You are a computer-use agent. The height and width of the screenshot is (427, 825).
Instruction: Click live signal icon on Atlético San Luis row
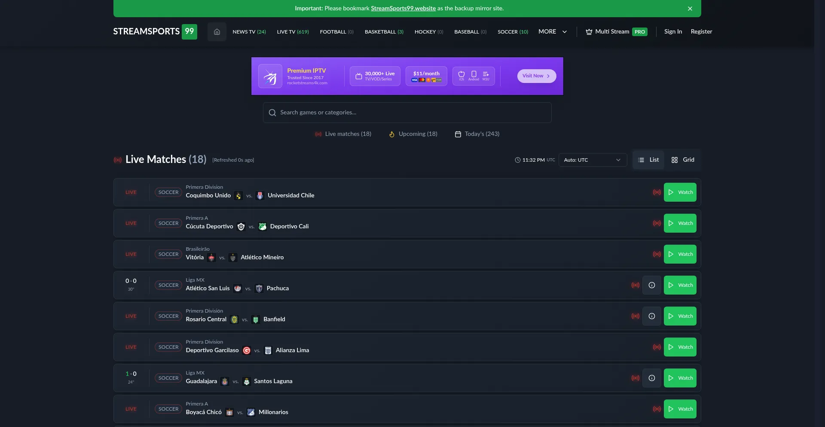tap(636, 285)
